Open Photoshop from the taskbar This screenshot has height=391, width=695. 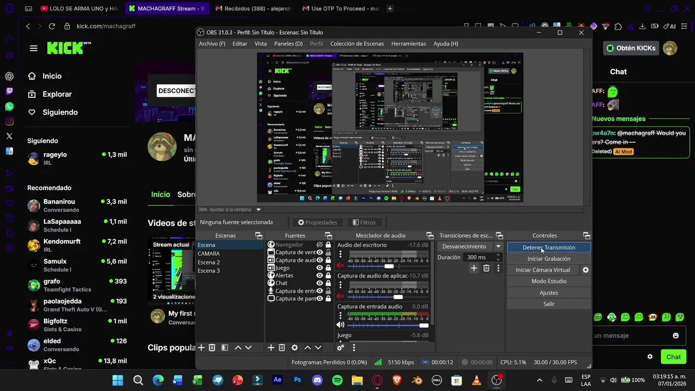[298, 380]
